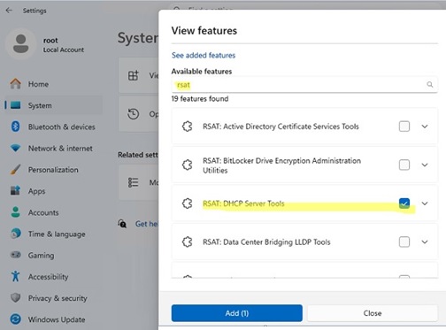446x330 pixels.
Task: Select System in the sidebar
Action: pos(53,105)
